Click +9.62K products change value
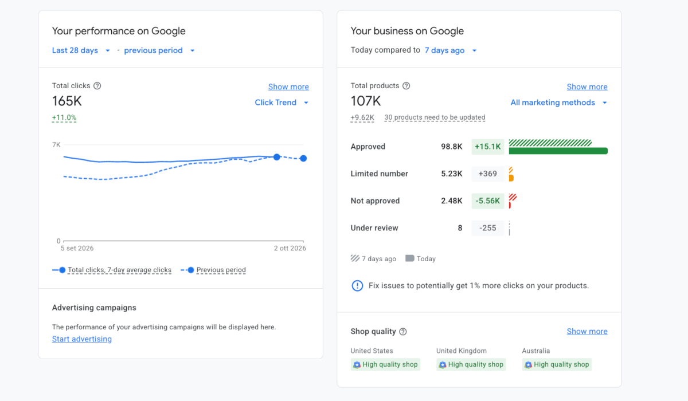 click(x=362, y=118)
